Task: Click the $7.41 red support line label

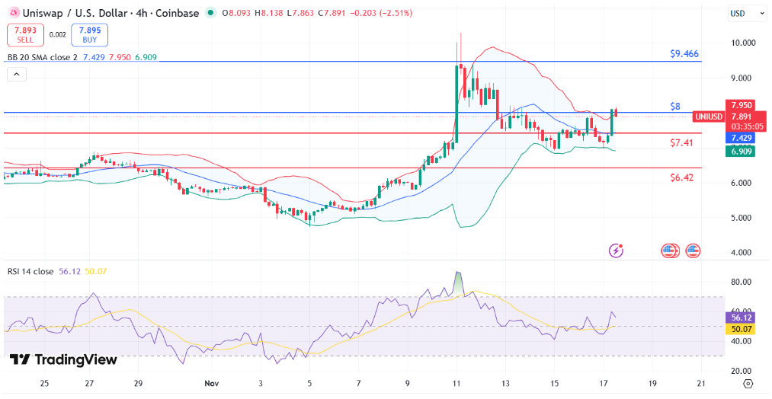Action: tap(681, 143)
